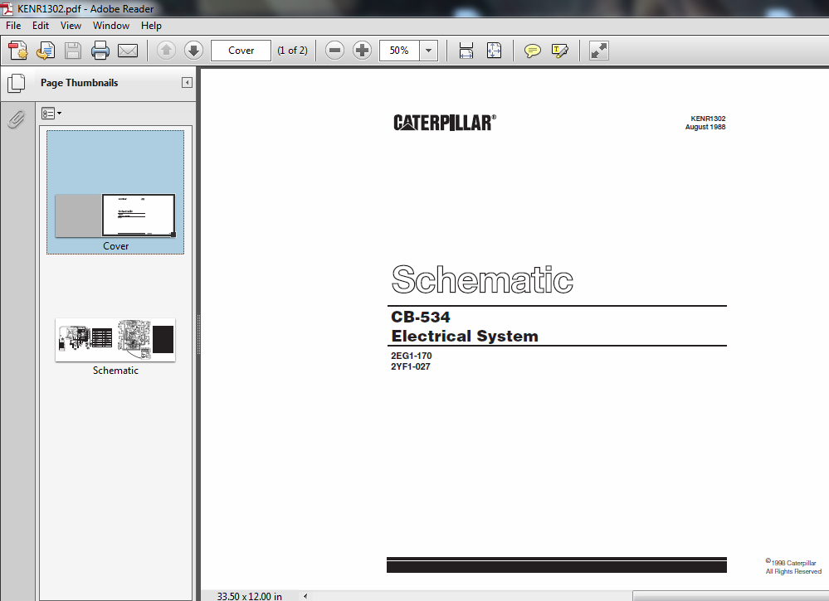Print the document with printer icon
This screenshot has height=601, width=829.
[x=100, y=51]
